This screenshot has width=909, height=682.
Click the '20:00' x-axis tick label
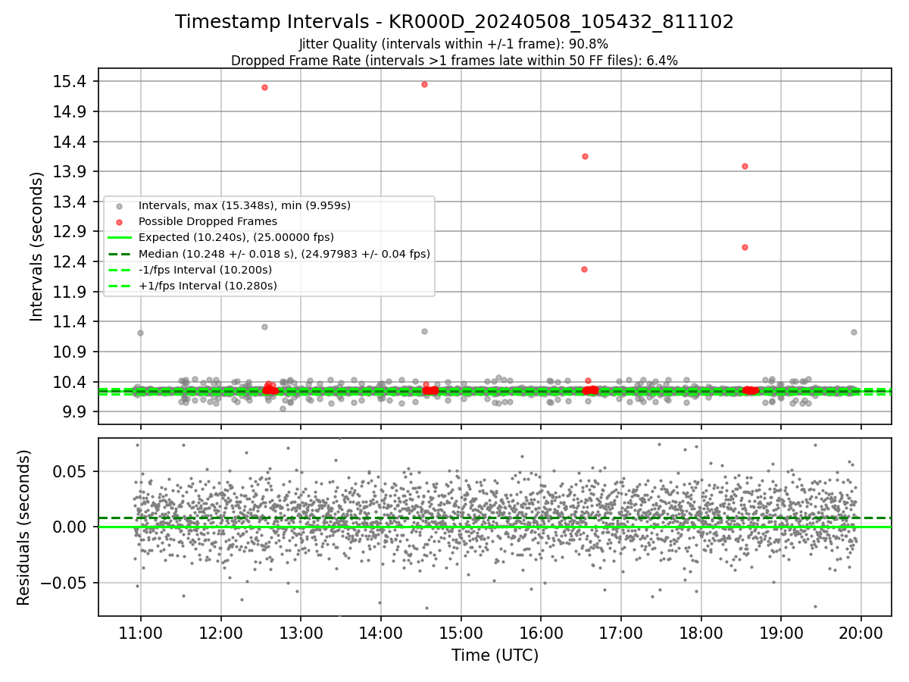pyautogui.click(x=861, y=633)
